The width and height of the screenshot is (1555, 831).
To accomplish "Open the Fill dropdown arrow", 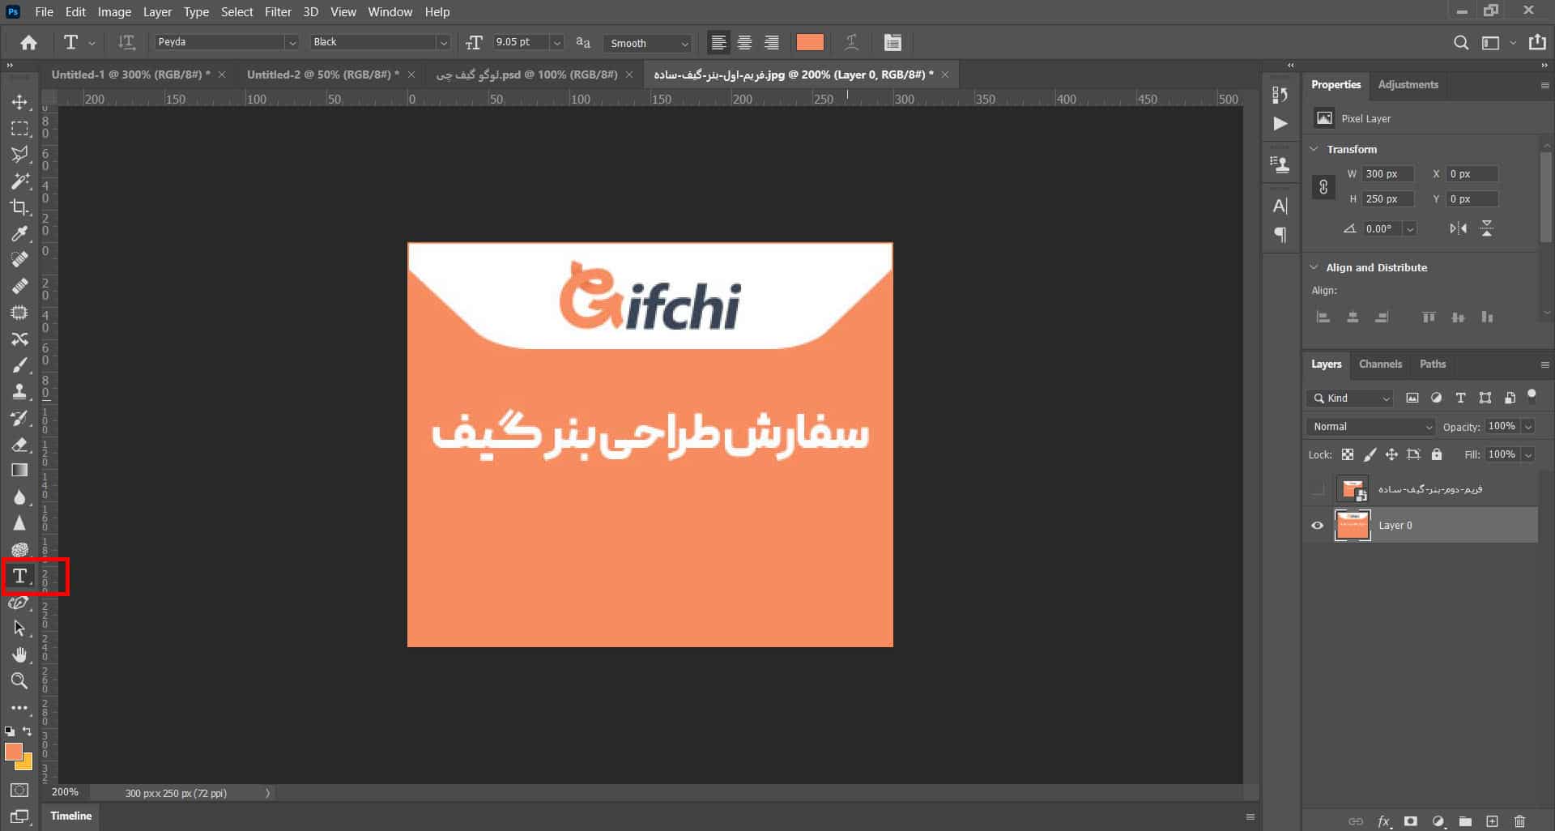I will (1528, 454).
